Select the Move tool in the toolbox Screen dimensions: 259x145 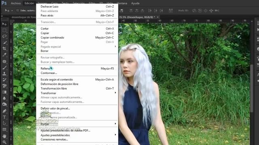tap(4, 24)
